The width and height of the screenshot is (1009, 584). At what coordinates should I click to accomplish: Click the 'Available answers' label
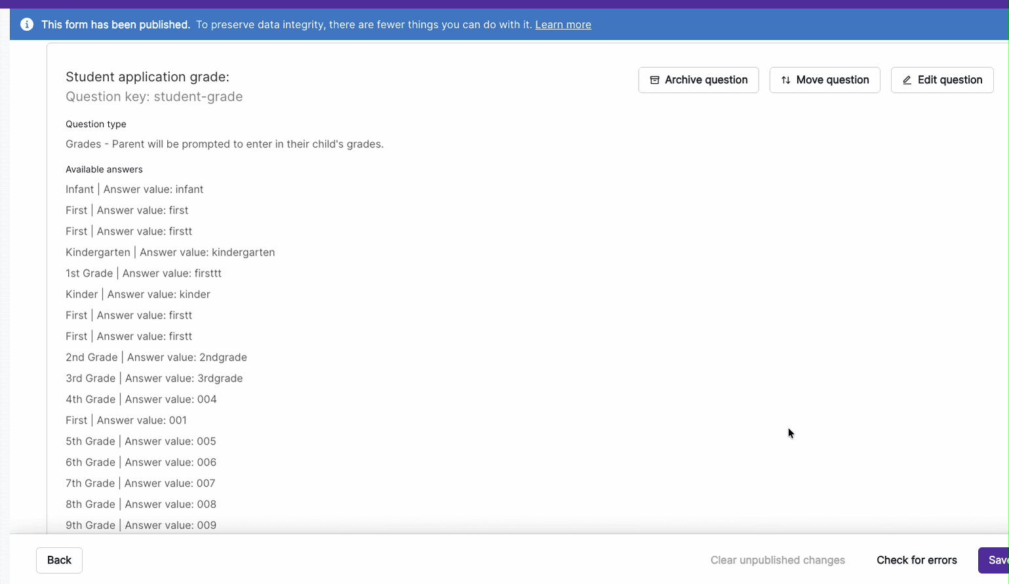[x=104, y=169]
